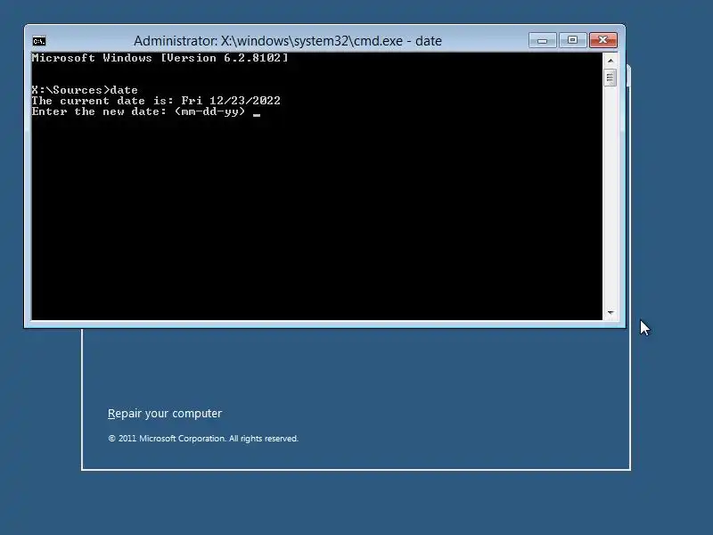Open the cmd.exe system menu icon
This screenshot has width=713, height=535.
pyautogui.click(x=39, y=41)
